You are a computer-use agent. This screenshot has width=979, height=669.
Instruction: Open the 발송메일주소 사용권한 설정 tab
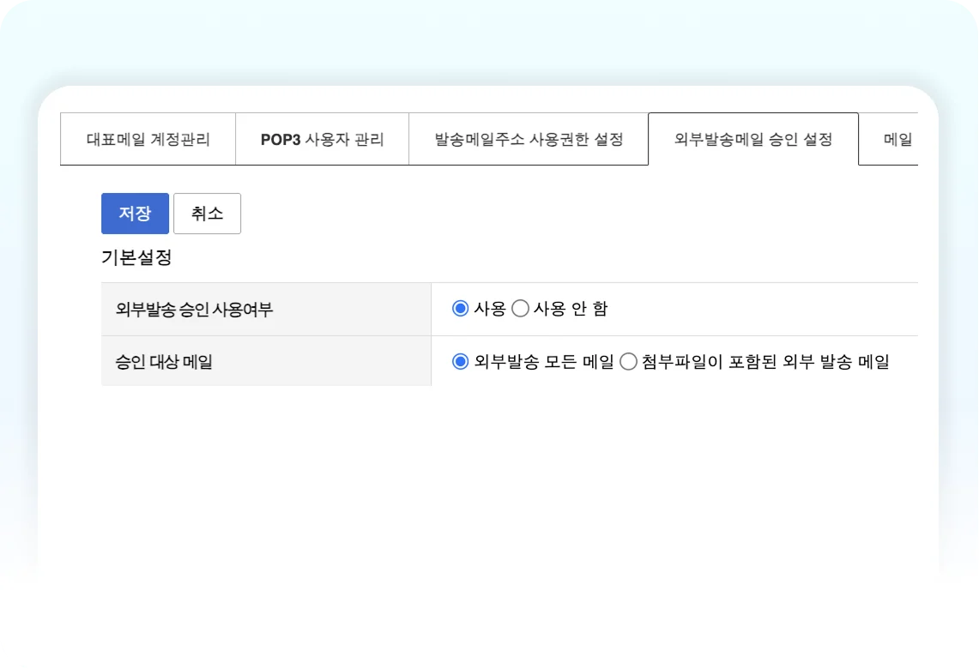[529, 139]
